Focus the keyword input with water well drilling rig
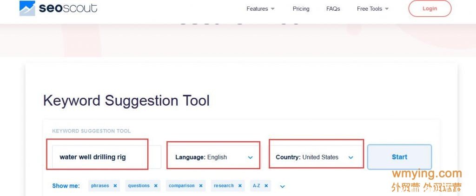The width and height of the screenshot is (476, 196). (106, 157)
